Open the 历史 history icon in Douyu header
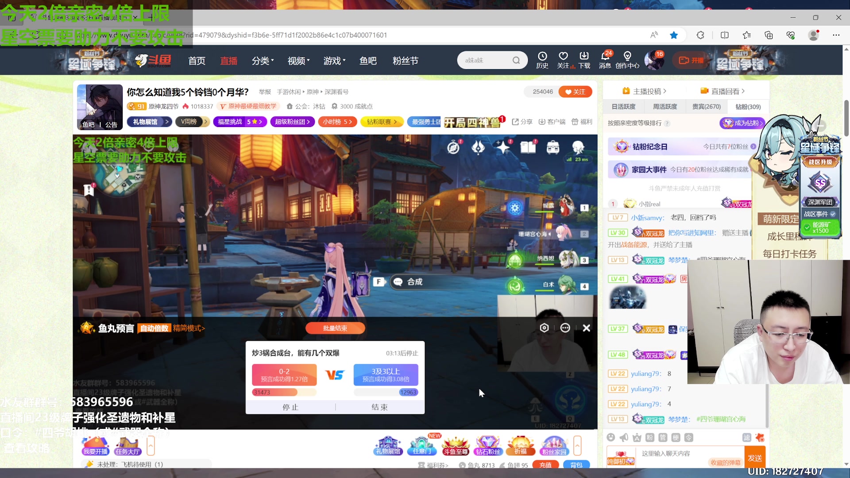The image size is (850, 478). click(x=542, y=60)
